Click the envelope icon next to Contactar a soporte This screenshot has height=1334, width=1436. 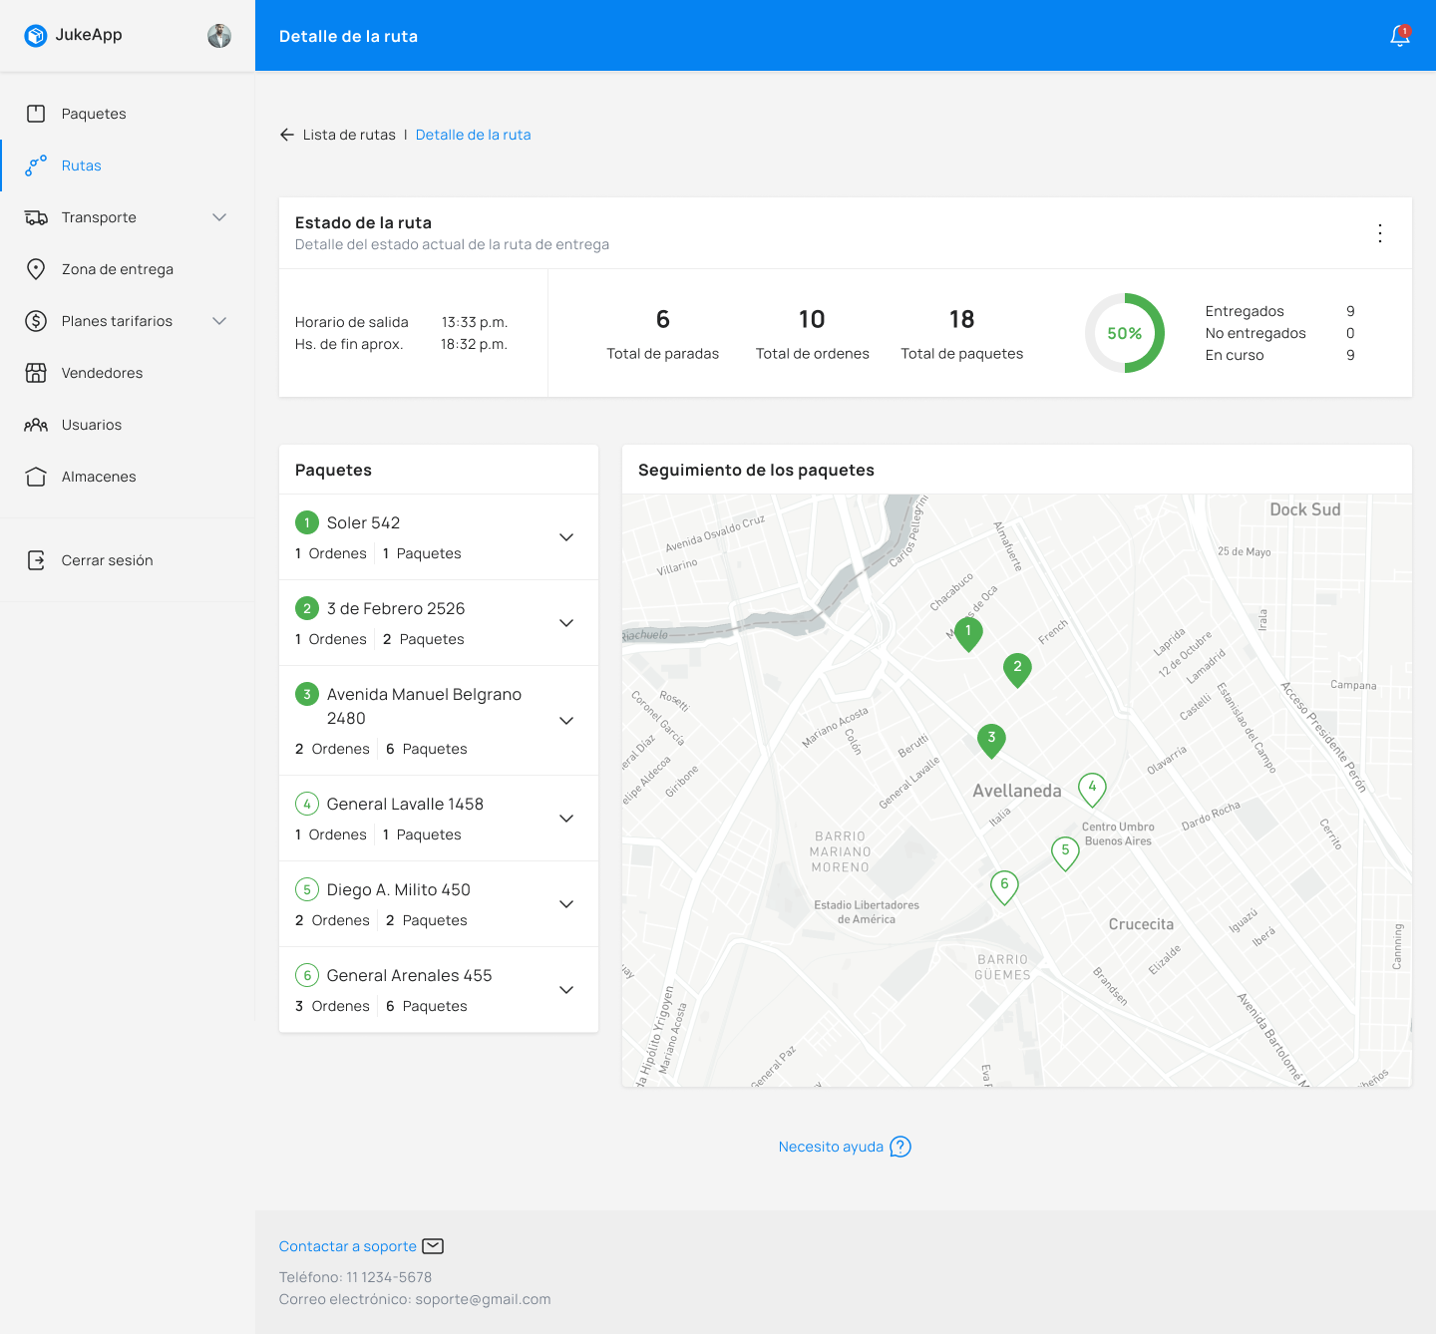pyautogui.click(x=433, y=1246)
